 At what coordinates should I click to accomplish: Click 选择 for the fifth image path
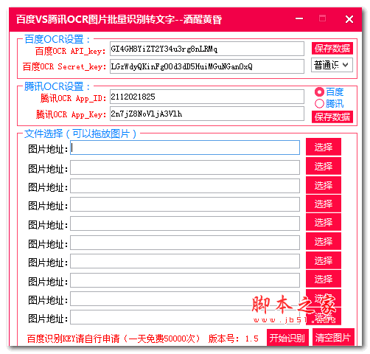[324, 222]
